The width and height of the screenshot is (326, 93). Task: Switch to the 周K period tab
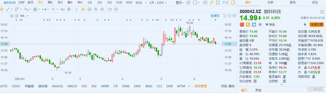coord(50,3)
